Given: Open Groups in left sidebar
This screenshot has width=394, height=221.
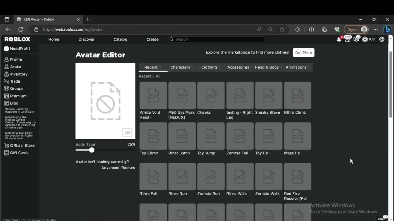Looking at the screenshot, I should click(x=14, y=89).
